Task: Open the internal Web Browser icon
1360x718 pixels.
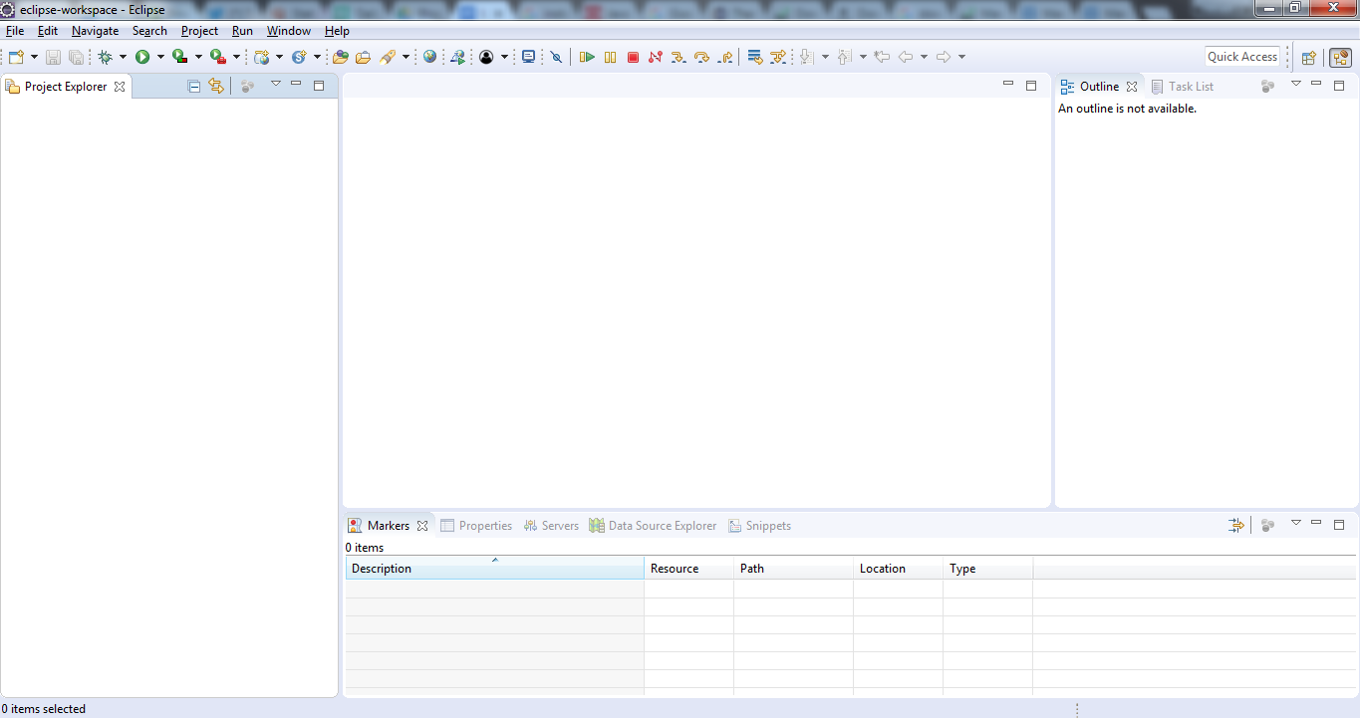Action: coord(429,57)
